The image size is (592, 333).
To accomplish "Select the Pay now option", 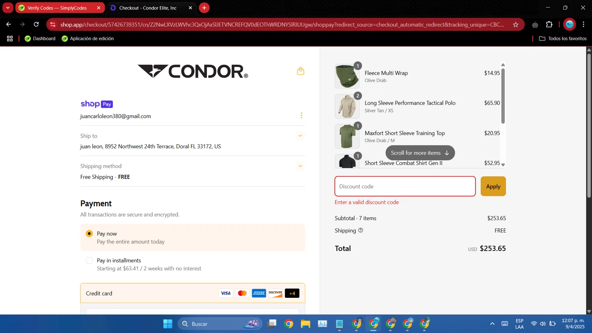I will [193, 238].
